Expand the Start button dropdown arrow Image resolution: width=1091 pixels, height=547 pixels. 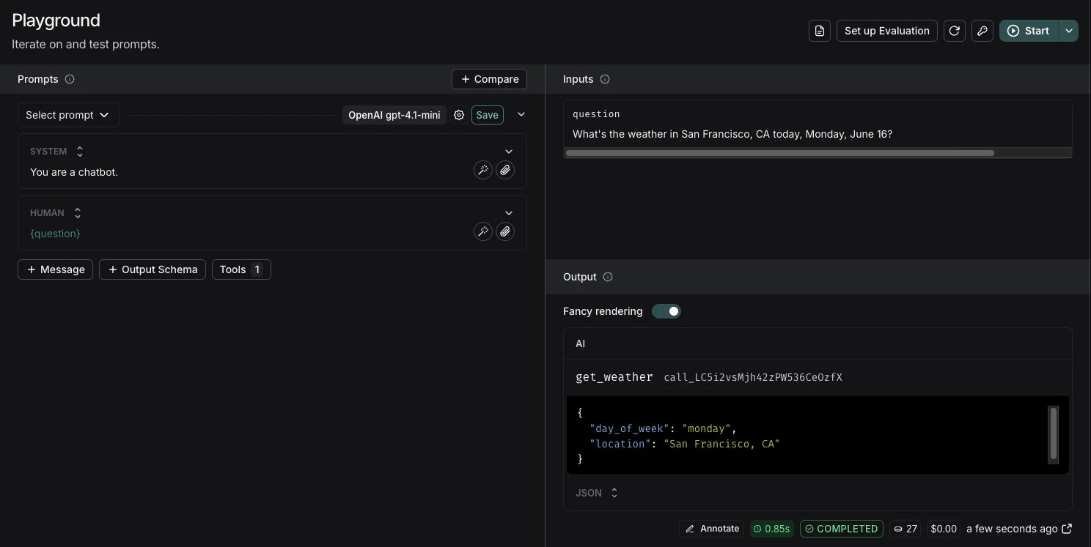pos(1068,31)
